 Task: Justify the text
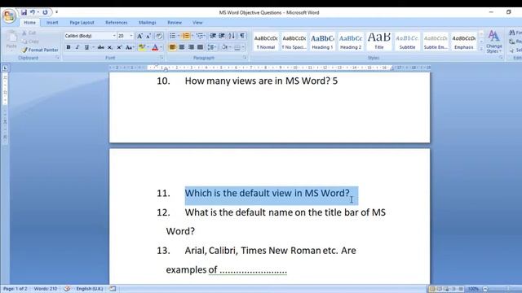200,47
